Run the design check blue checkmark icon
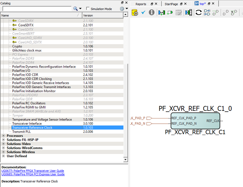This screenshot has height=187, width=243. point(143,13)
